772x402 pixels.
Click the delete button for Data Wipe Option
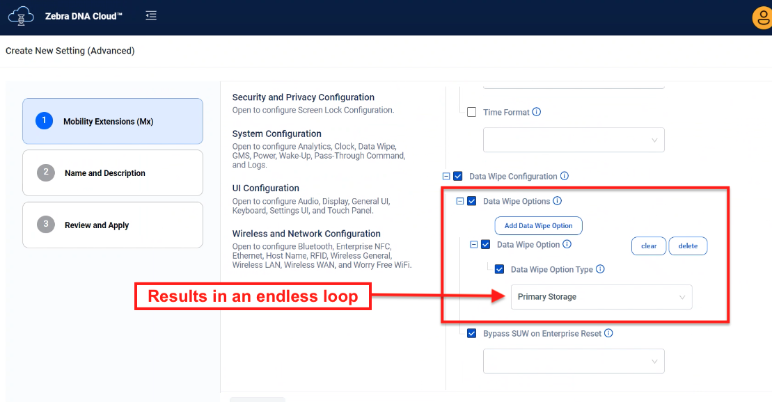(688, 246)
